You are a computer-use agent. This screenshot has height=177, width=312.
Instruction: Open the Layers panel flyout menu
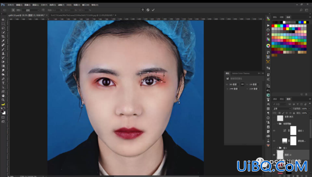click(x=310, y=99)
